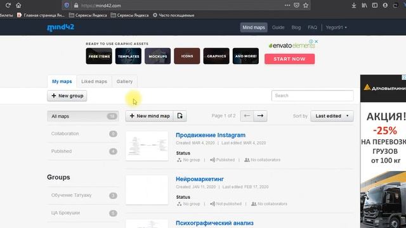Click Нейромаркетинг map thumbnail
This screenshot has width=406, height=228.
(147, 190)
